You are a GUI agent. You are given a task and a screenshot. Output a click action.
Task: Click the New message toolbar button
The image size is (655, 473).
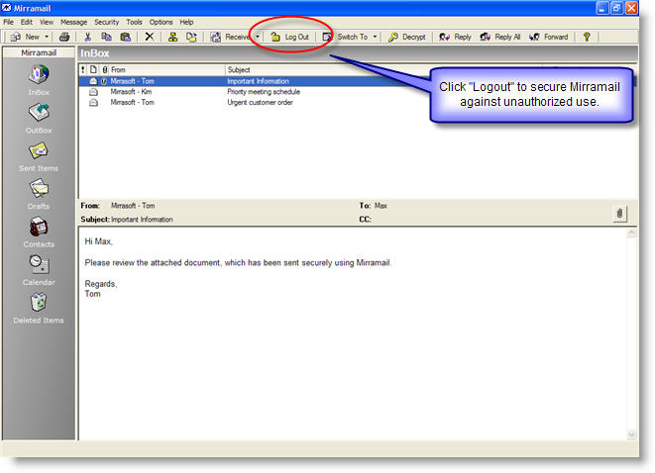pos(25,37)
